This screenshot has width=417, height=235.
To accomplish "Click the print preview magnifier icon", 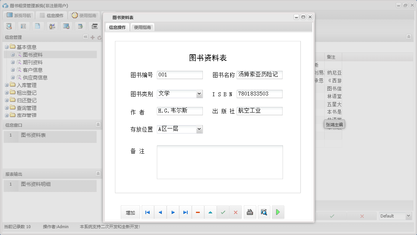I will (x=264, y=212).
